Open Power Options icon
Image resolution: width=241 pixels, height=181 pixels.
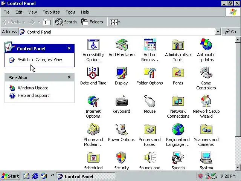click(x=121, y=129)
